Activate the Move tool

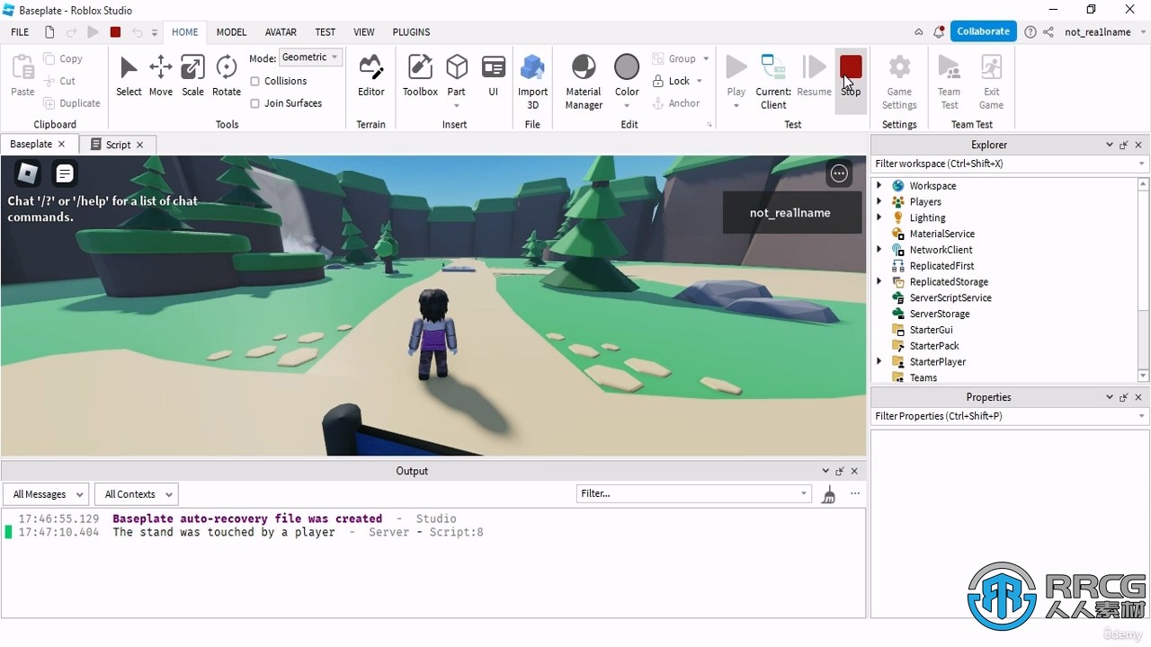[161, 67]
